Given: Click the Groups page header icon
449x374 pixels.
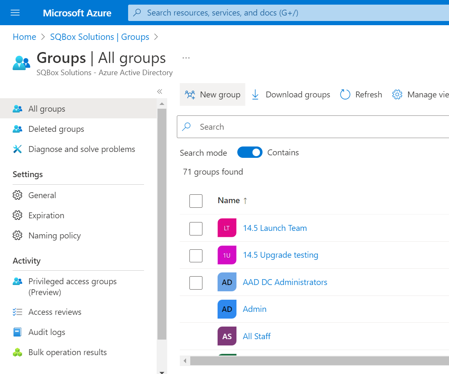Looking at the screenshot, I should [21, 63].
